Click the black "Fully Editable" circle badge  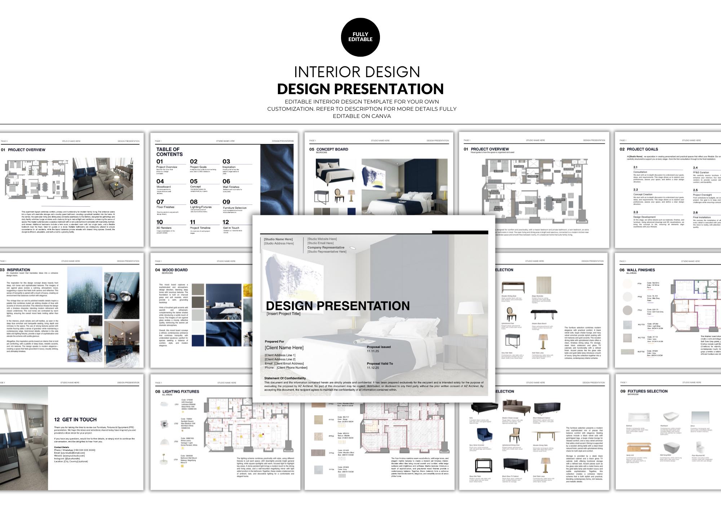coord(360,38)
